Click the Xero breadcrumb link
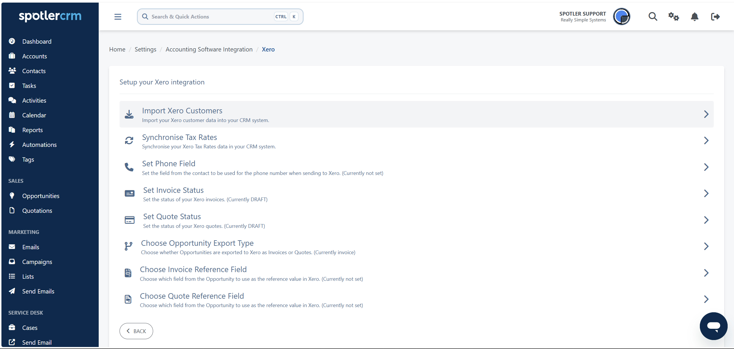The image size is (734, 349). [268, 49]
